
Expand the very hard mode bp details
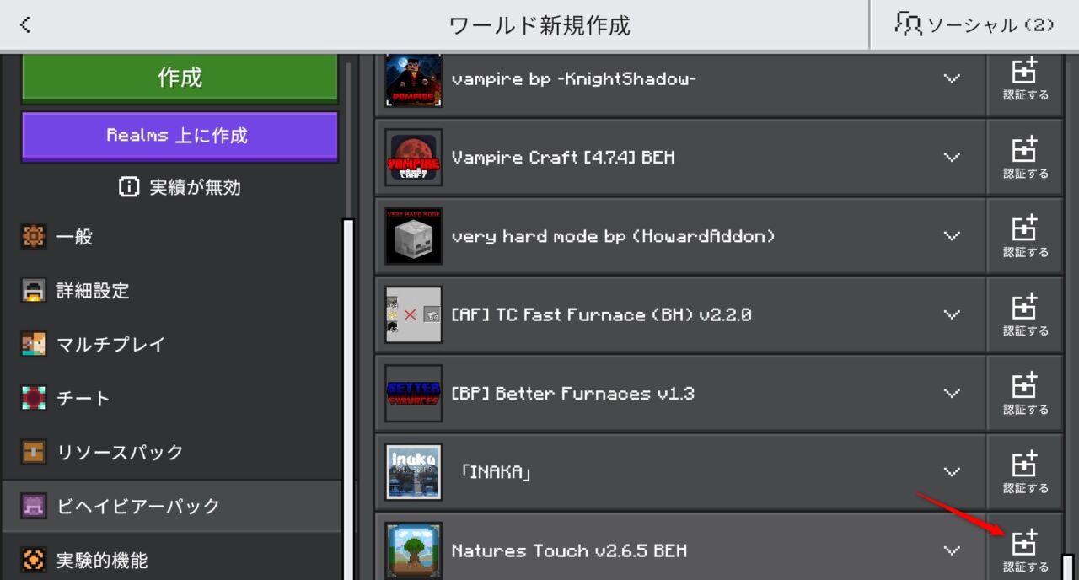pos(952,236)
